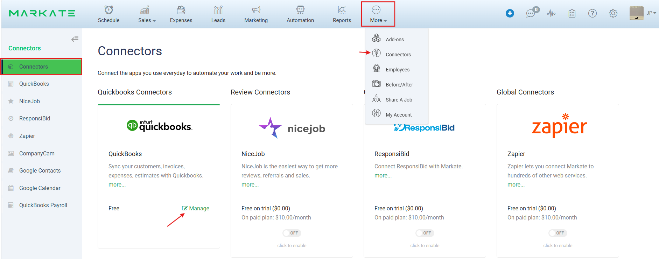The width and height of the screenshot is (659, 259).
Task: Open the Reports chart icon
Action: pyautogui.click(x=342, y=10)
